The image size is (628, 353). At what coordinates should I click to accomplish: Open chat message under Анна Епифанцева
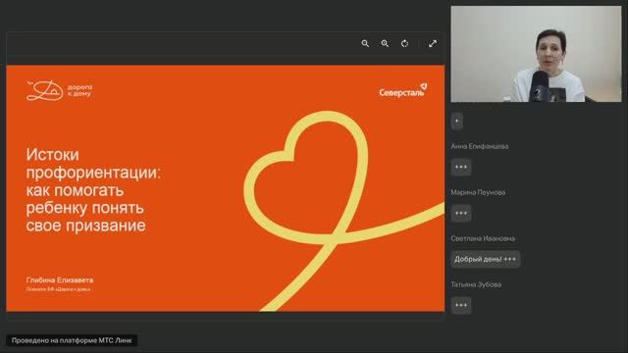[x=461, y=167]
